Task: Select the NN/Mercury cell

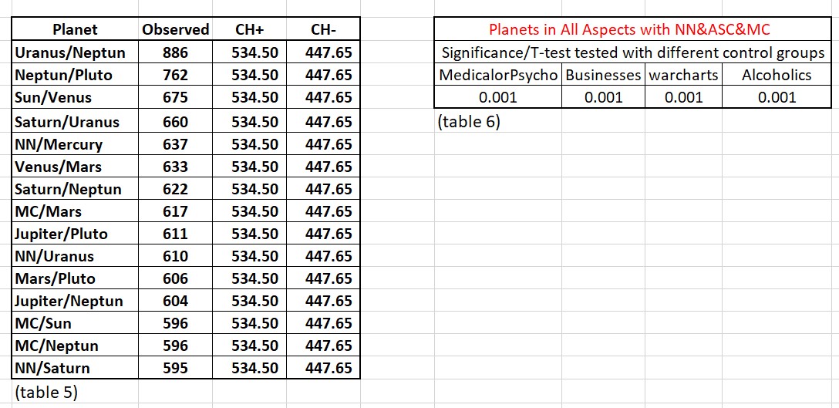Action: pos(75,144)
